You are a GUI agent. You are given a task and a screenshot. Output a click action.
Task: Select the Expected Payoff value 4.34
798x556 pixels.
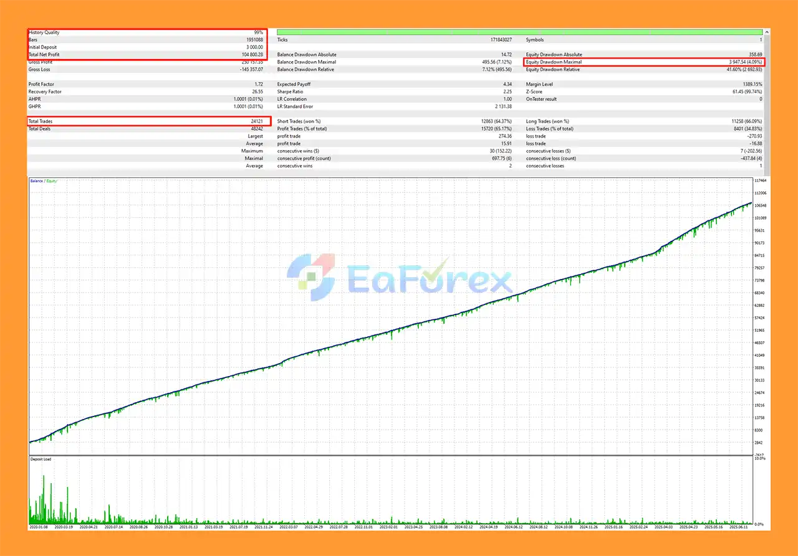(x=507, y=84)
